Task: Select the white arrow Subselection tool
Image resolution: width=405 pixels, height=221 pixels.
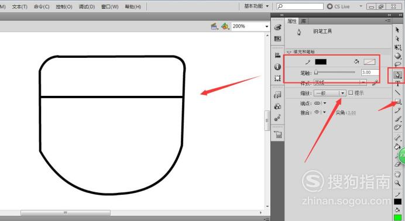Action: click(x=397, y=39)
